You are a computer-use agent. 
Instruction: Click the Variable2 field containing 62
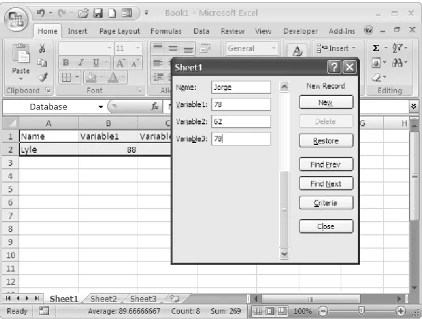[x=241, y=121]
